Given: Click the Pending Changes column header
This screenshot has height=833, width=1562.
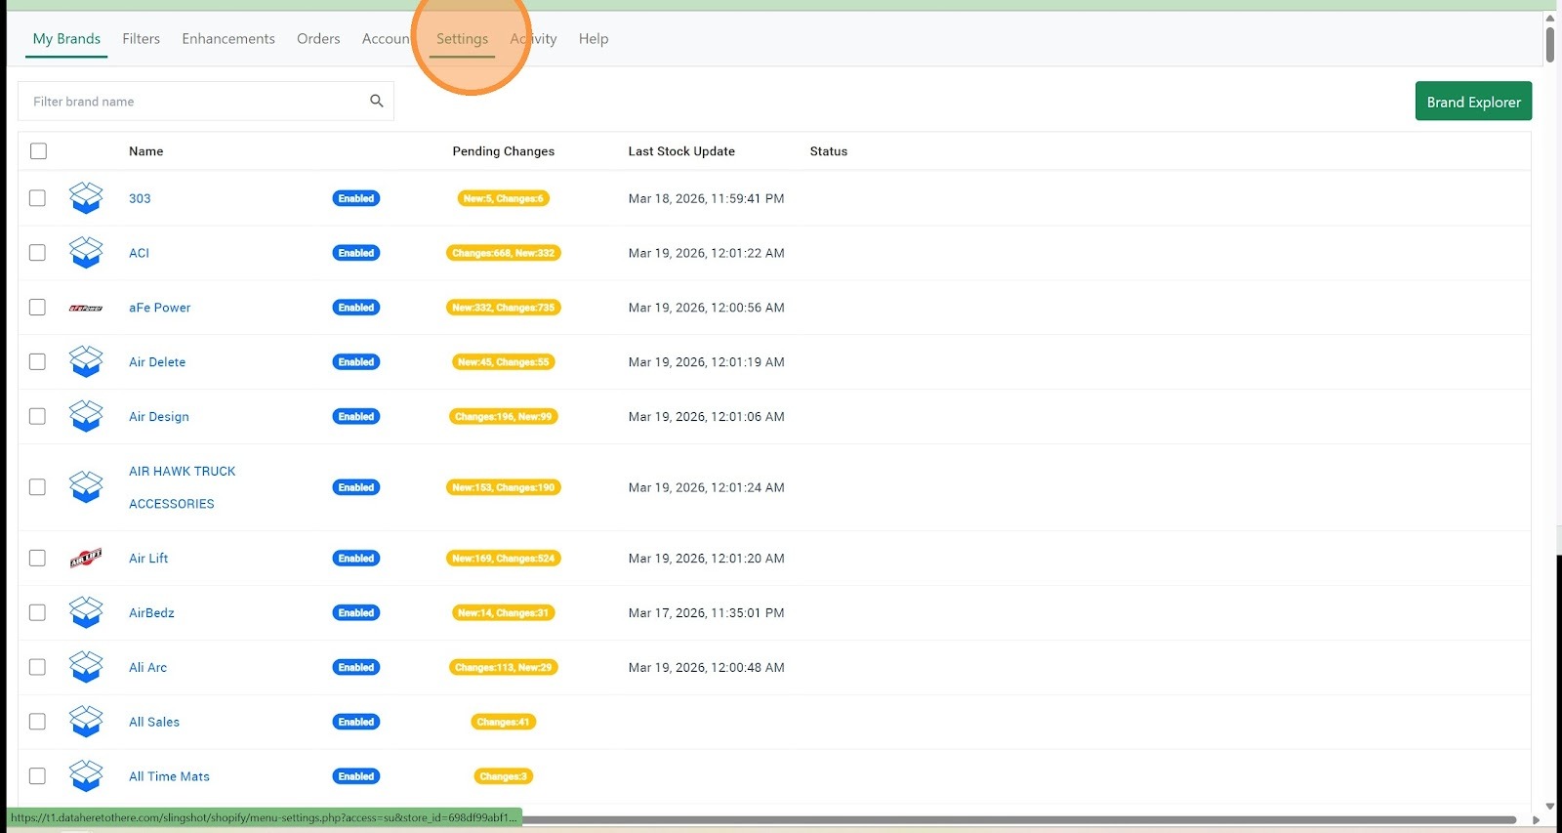Looking at the screenshot, I should pyautogui.click(x=504, y=151).
